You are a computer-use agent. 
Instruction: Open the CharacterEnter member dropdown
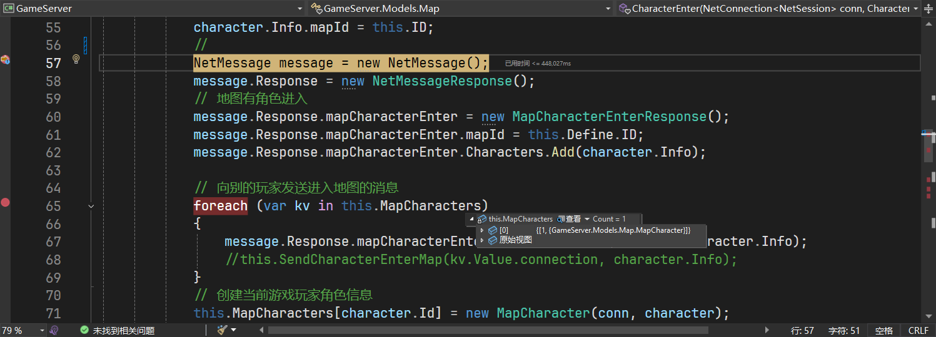pyautogui.click(x=769, y=9)
